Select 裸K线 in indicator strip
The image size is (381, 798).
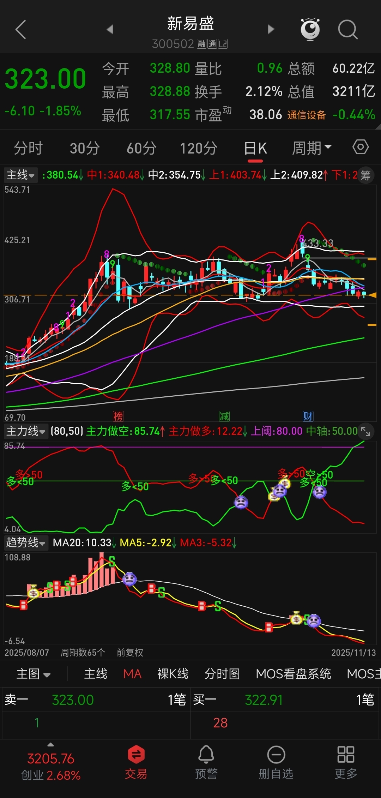173,674
